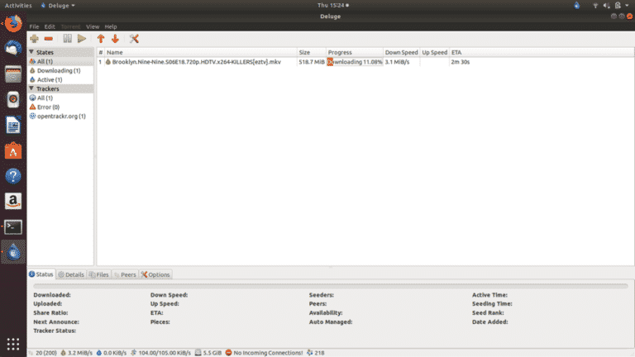Open the View menu
Viewport: 635px width, 357px height.
[x=93, y=26]
